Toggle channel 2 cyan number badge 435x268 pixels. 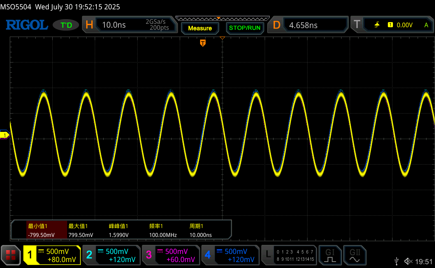[89, 255]
